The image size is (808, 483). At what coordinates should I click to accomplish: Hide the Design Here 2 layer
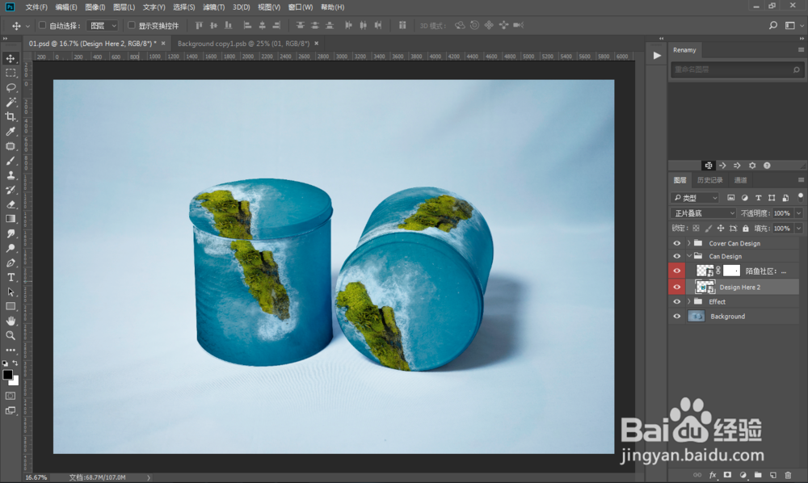(676, 287)
